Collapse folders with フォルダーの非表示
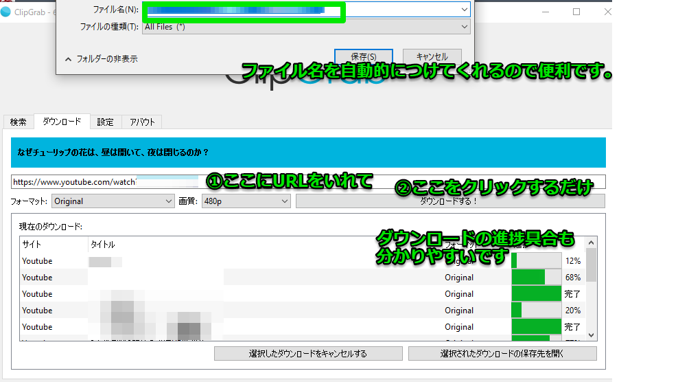This screenshot has width=678, height=382. [101, 59]
